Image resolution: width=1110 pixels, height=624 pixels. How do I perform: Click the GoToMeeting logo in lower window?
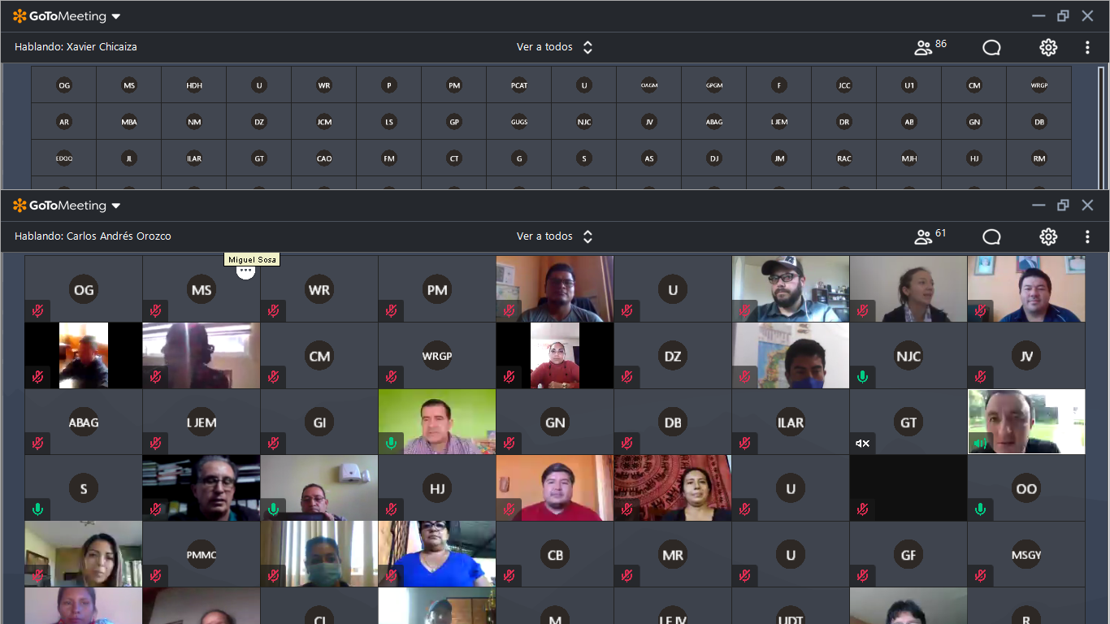tap(60, 206)
